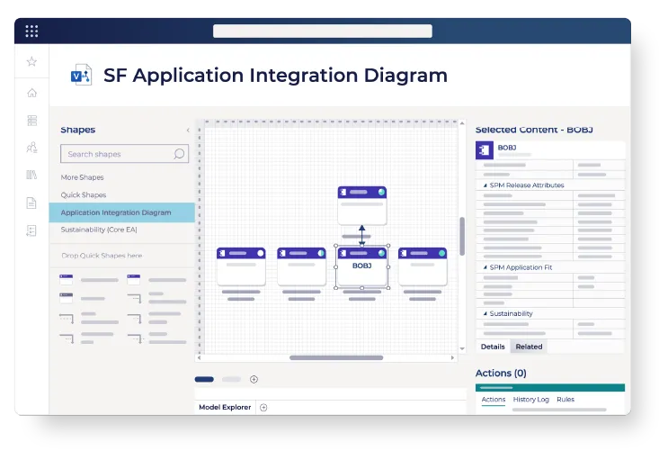Open the stacked rows icon in sidebar
The width and height of the screenshot is (659, 451).
coord(32,121)
